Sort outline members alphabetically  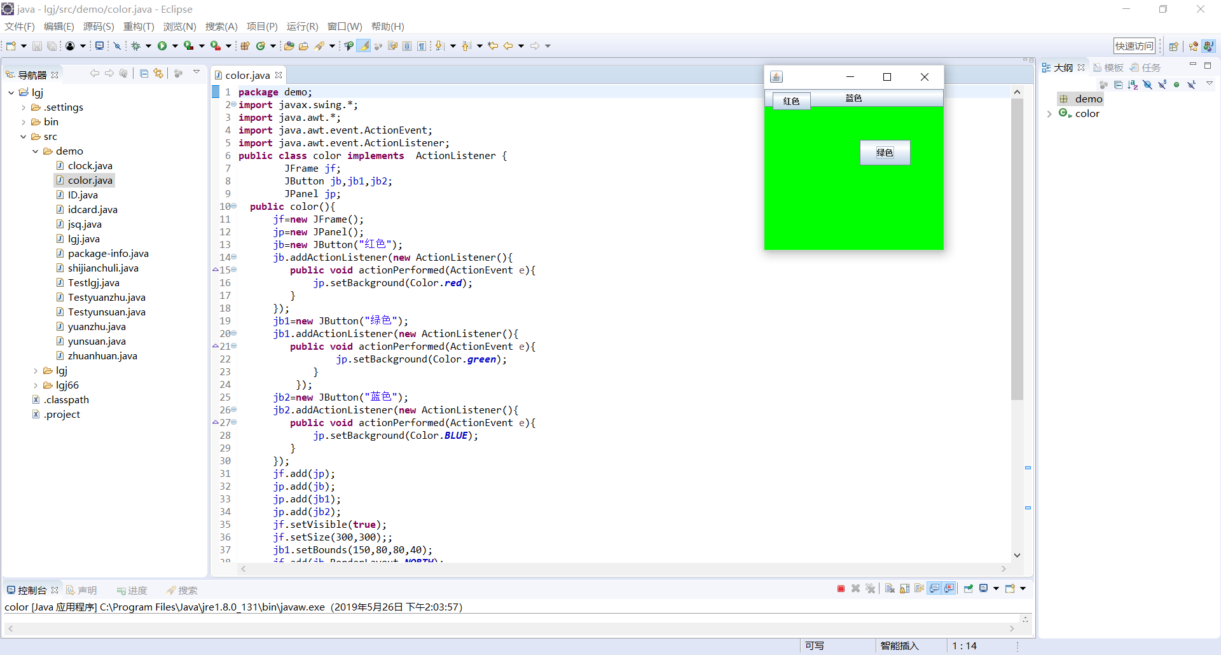(x=1133, y=85)
